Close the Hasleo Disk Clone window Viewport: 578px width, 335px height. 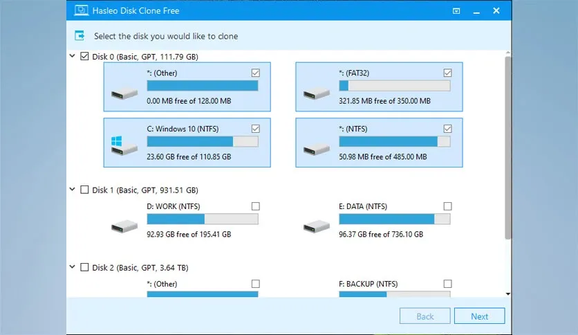pyautogui.click(x=496, y=10)
